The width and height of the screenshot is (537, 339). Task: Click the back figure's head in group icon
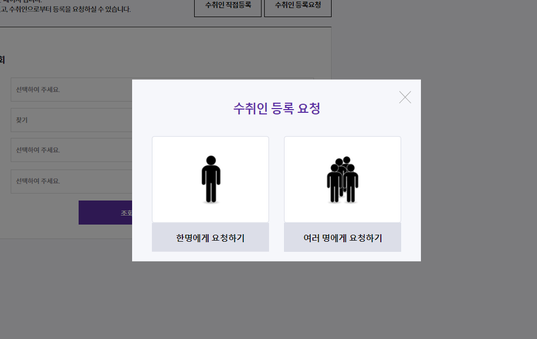tap(347, 159)
